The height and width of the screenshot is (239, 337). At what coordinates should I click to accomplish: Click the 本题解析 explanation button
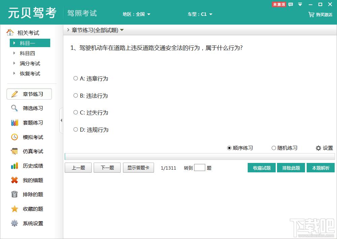pos(320,168)
